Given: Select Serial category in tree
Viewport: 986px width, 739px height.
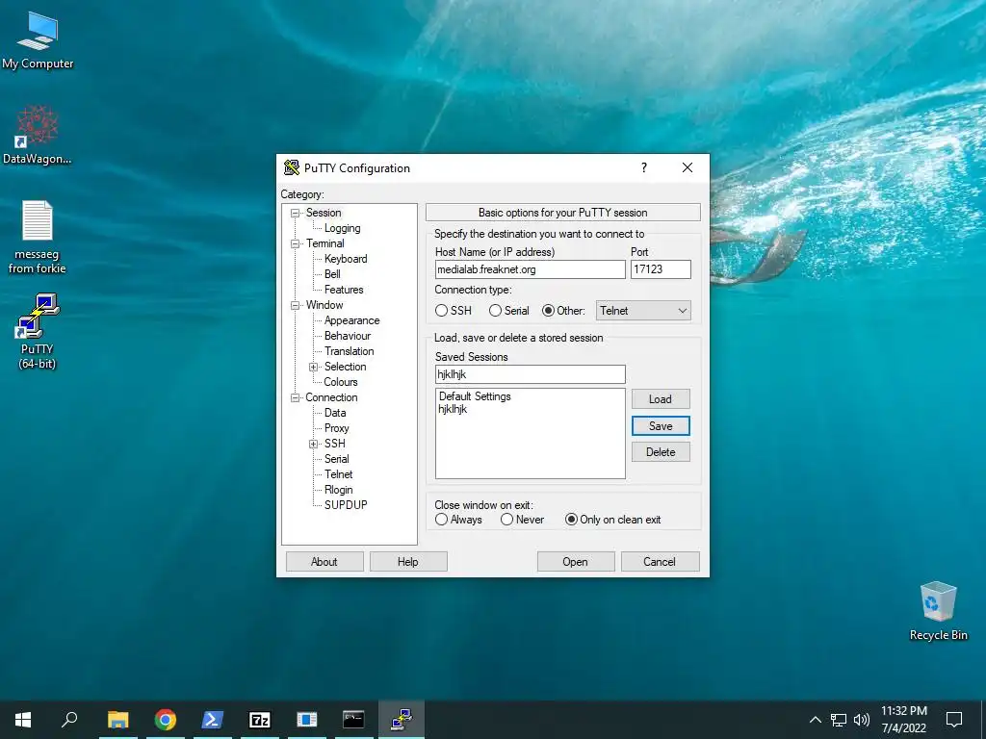Looking at the screenshot, I should point(336,459).
